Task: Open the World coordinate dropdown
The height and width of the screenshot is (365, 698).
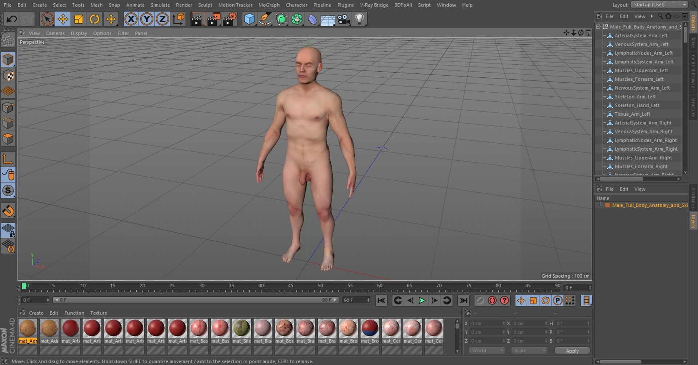Action: point(486,350)
